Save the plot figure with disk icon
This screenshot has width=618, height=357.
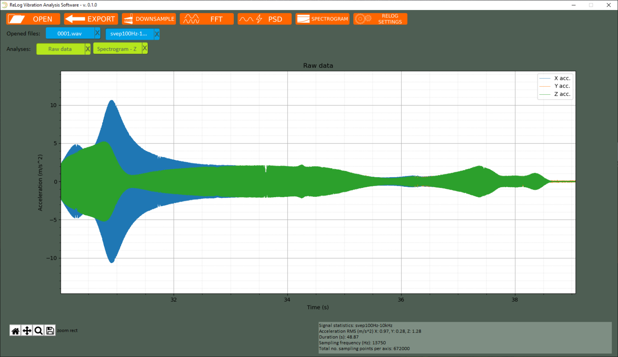(x=50, y=330)
